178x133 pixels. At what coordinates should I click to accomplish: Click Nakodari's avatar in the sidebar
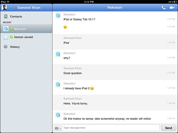click(6, 29)
